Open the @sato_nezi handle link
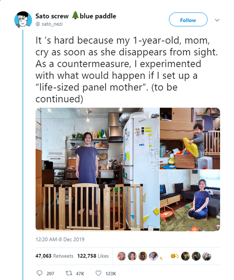 [49, 24]
